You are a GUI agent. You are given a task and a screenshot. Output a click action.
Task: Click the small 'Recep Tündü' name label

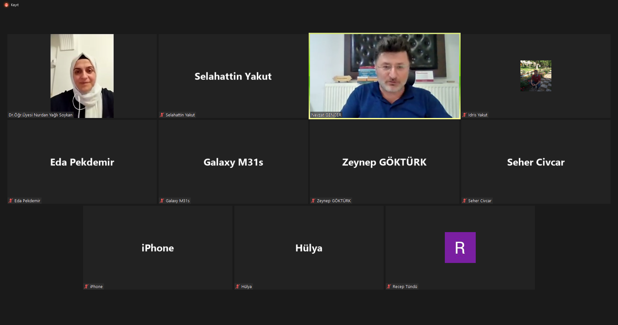click(x=405, y=286)
